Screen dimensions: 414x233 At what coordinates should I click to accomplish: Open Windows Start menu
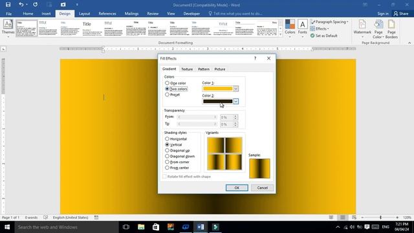7,227
